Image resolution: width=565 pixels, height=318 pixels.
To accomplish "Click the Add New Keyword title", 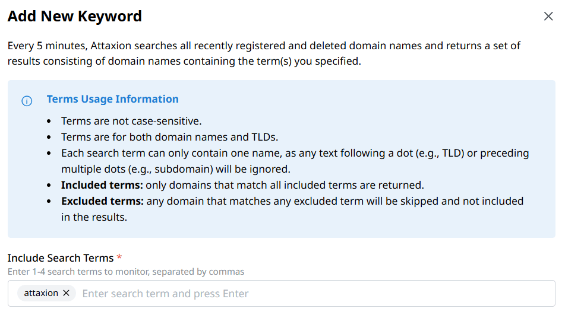I will pyautogui.click(x=75, y=16).
